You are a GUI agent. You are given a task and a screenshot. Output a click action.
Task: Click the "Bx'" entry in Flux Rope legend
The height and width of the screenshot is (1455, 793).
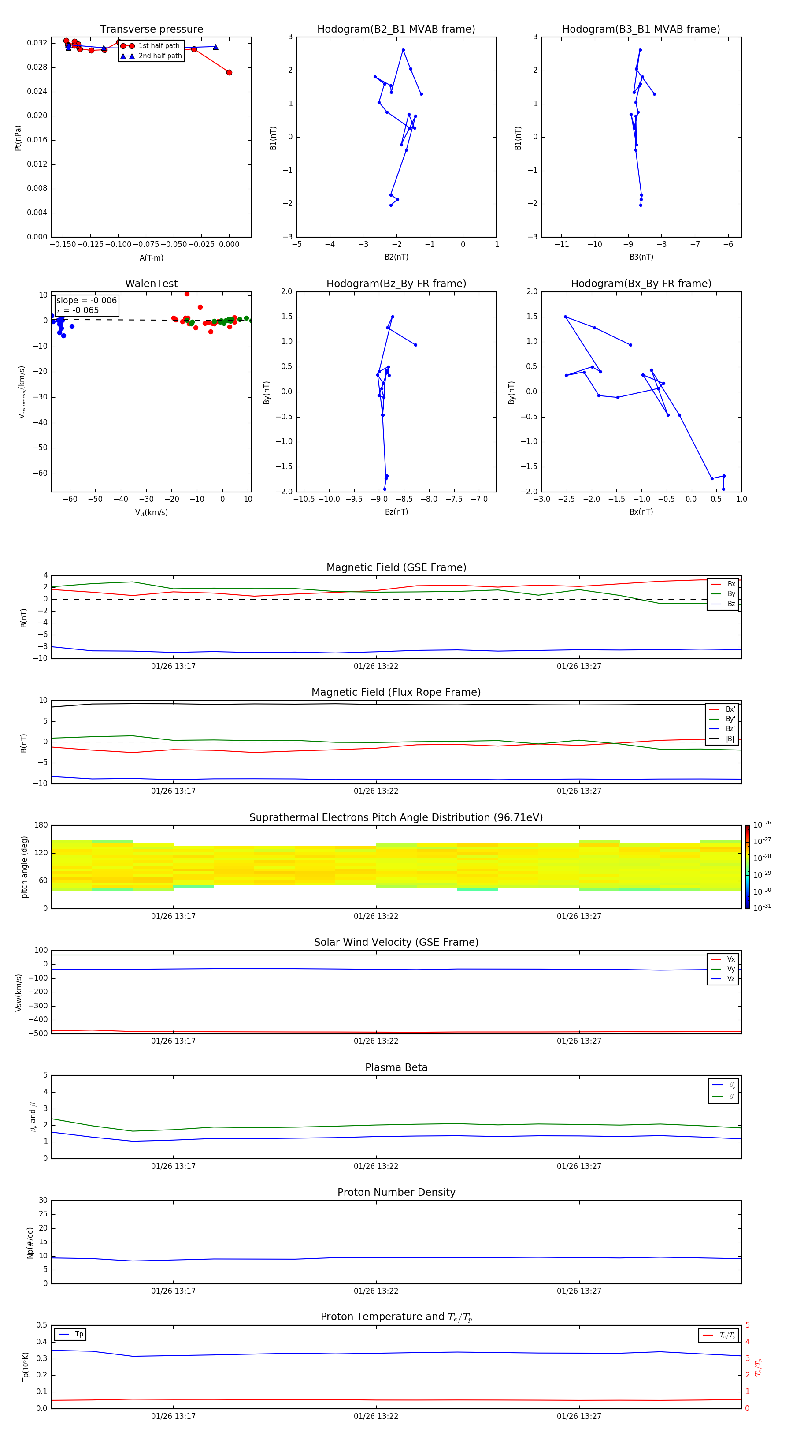coord(723,709)
